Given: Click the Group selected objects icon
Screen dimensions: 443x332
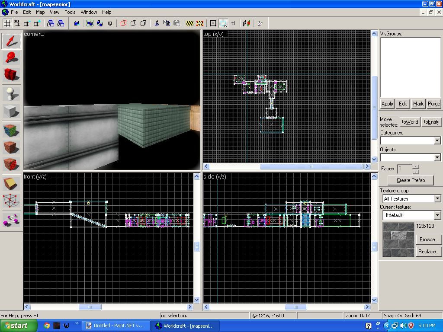Looking at the screenshot, I should tap(90, 23).
